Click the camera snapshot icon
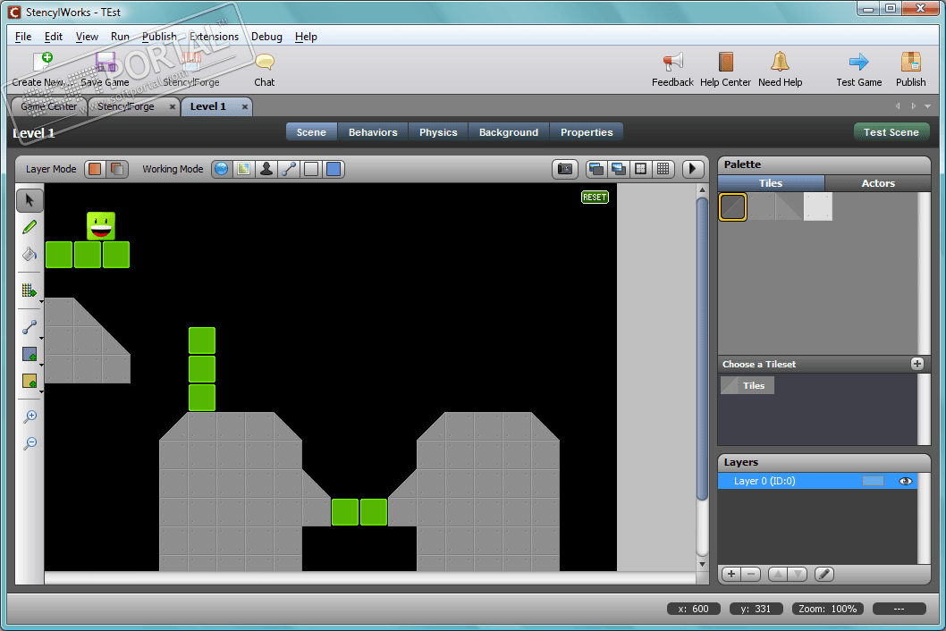Image resolution: width=946 pixels, height=631 pixels. 565,169
